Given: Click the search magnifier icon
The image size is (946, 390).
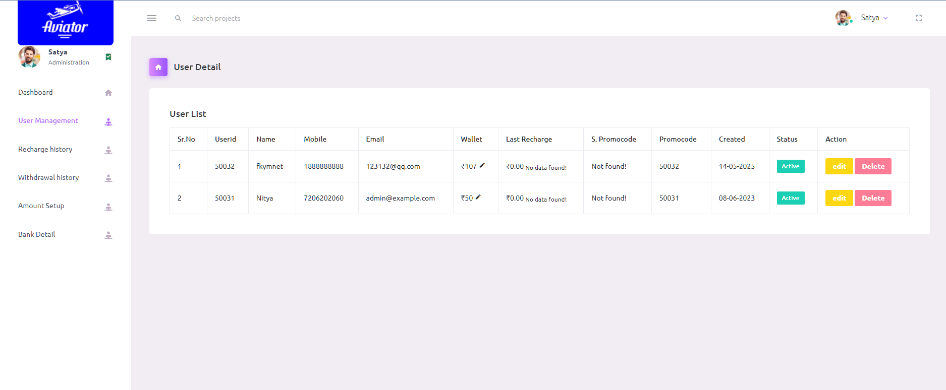Looking at the screenshot, I should (178, 18).
